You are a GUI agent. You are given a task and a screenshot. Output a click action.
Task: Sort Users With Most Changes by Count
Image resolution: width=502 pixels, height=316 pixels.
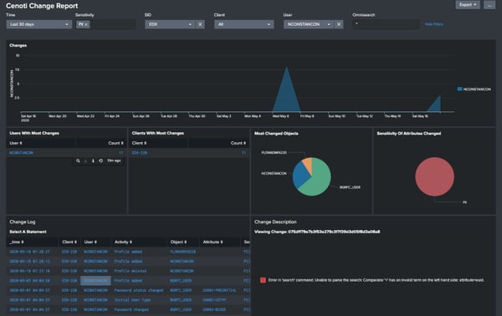pos(115,143)
